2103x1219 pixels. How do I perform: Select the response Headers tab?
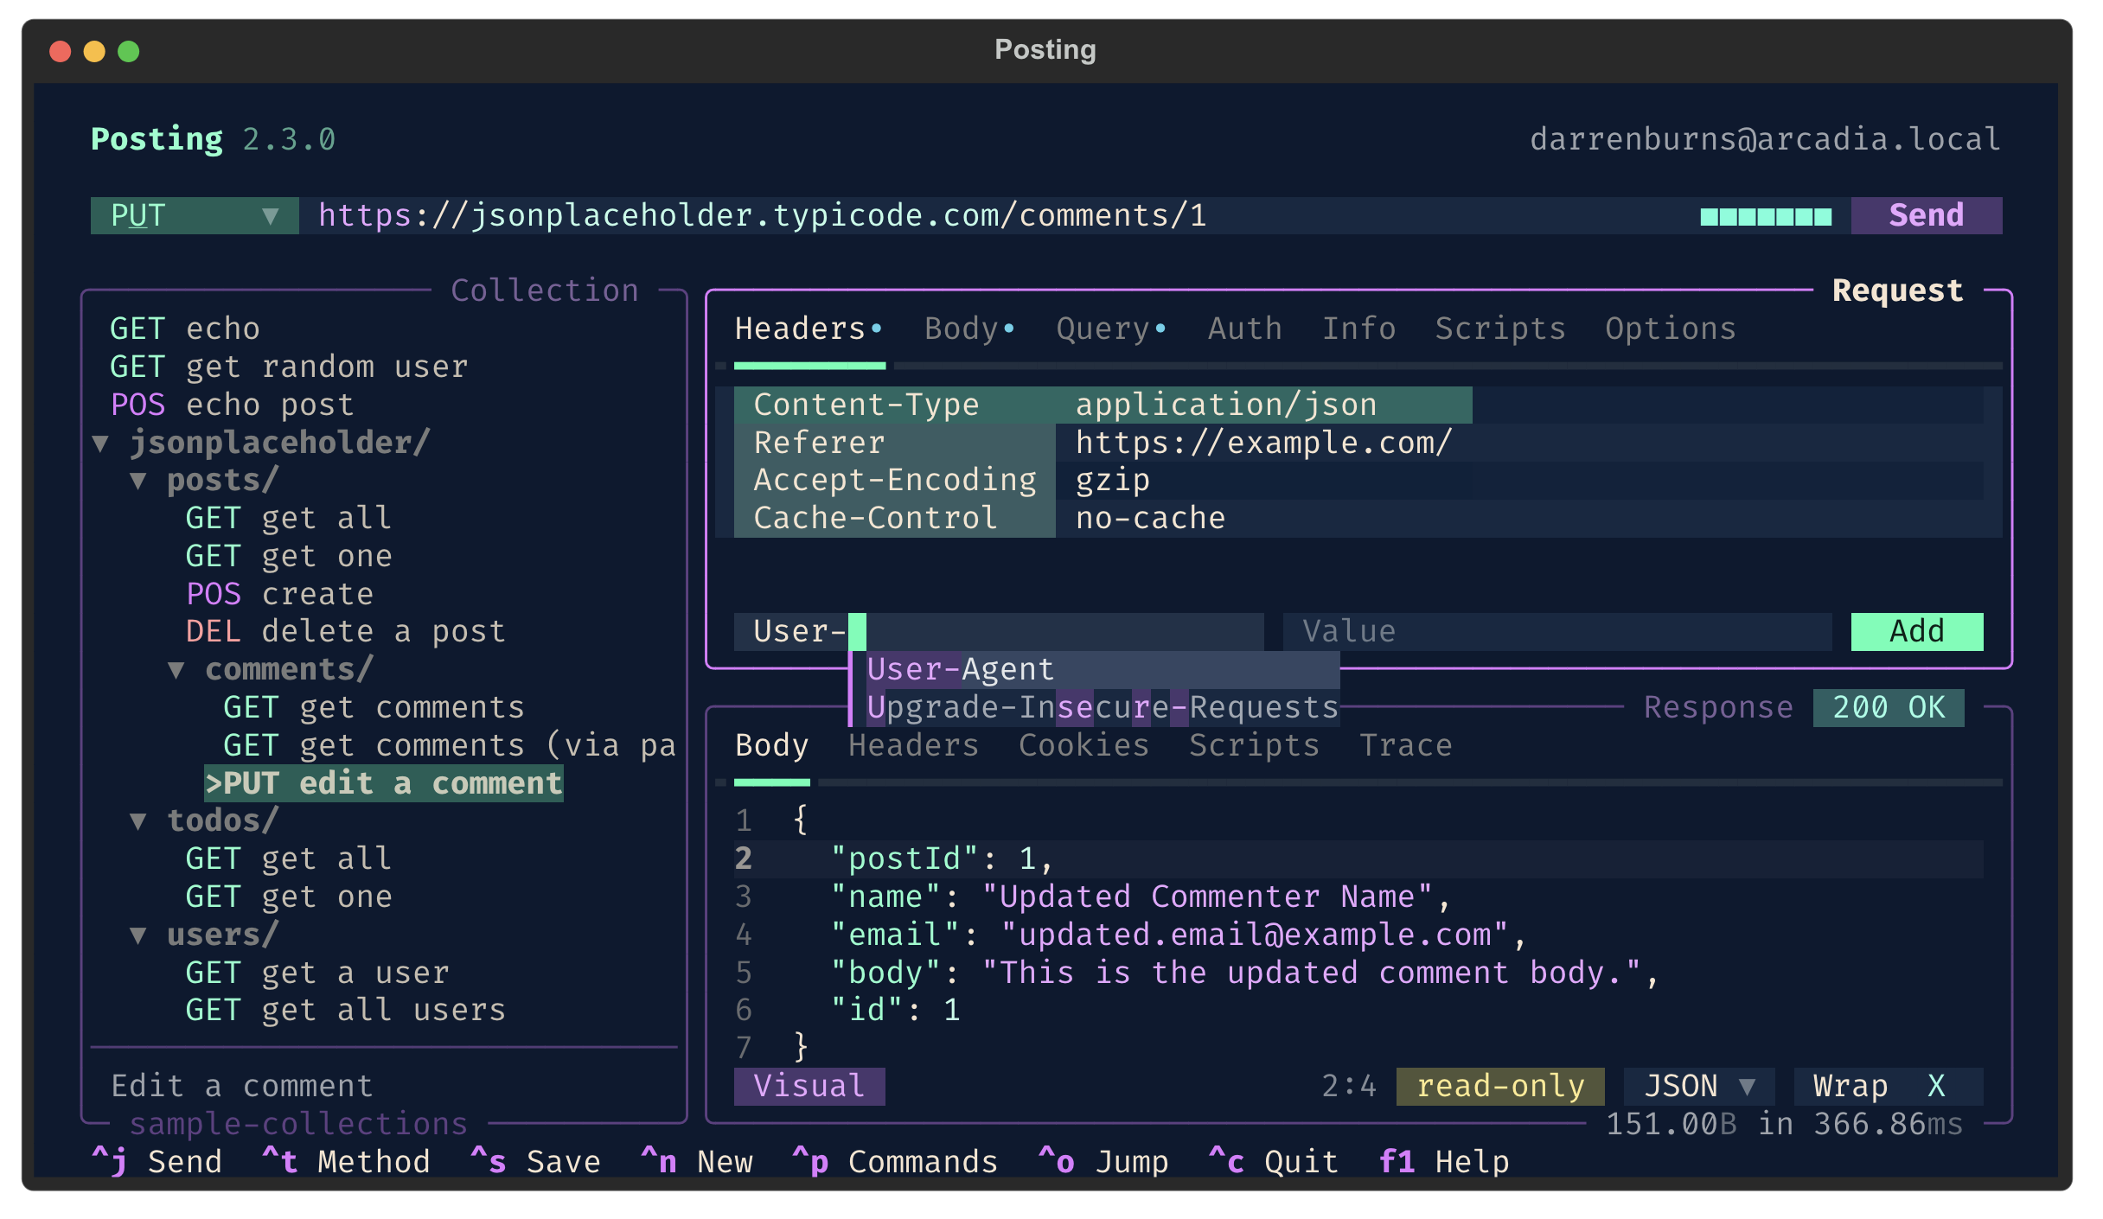point(913,745)
